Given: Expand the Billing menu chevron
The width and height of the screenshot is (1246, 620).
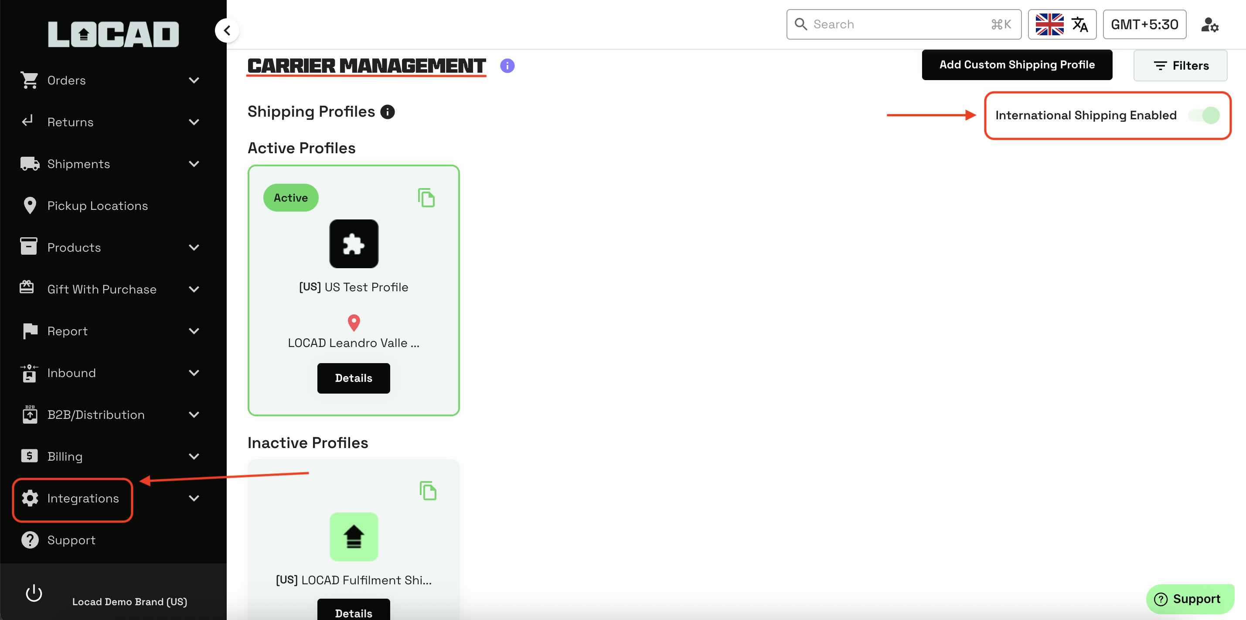Looking at the screenshot, I should 194,456.
